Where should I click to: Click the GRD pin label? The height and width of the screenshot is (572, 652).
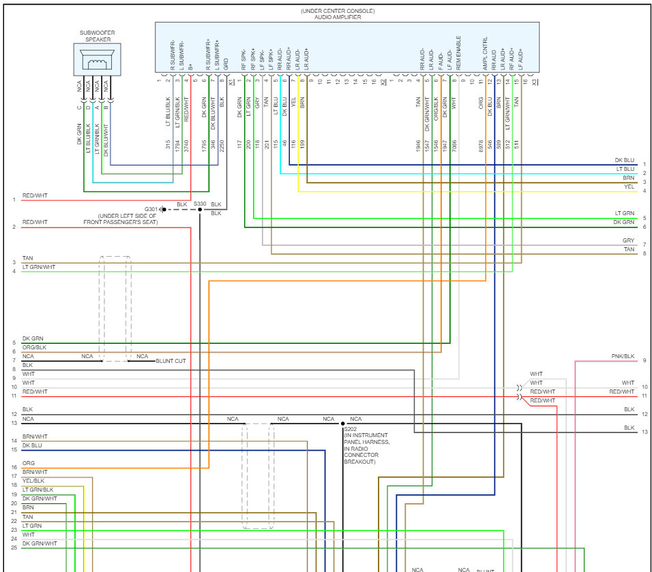pyautogui.click(x=226, y=64)
